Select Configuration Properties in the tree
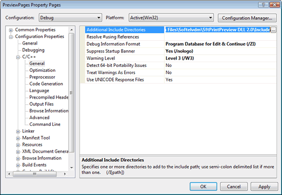 pos(40,36)
